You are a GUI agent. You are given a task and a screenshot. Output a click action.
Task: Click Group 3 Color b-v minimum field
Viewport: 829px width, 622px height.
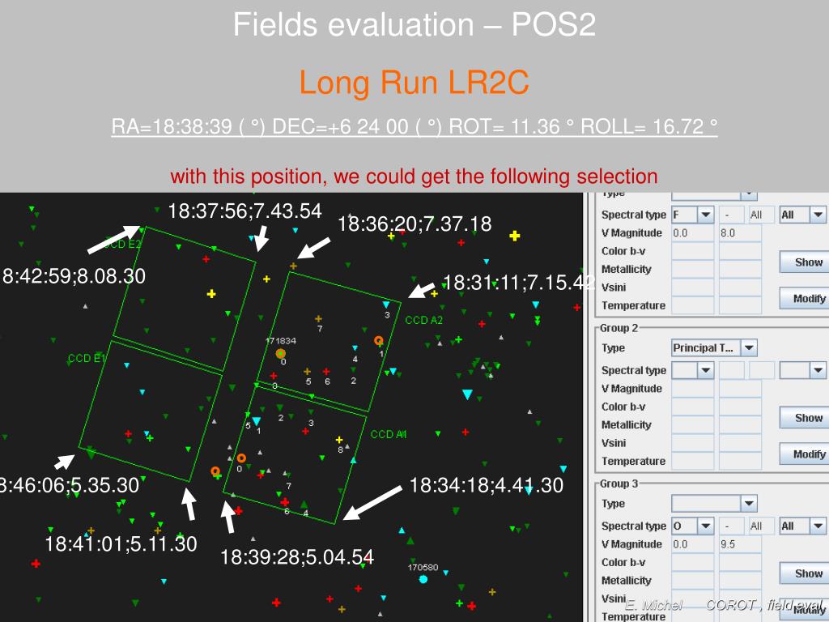tap(693, 562)
